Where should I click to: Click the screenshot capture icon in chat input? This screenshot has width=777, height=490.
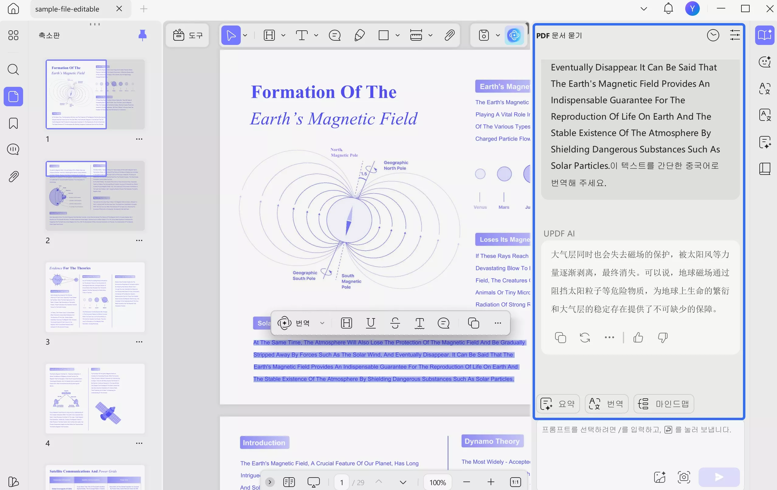(684, 477)
